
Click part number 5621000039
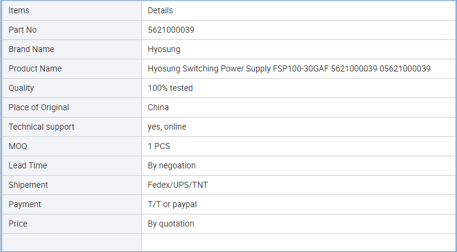point(171,30)
